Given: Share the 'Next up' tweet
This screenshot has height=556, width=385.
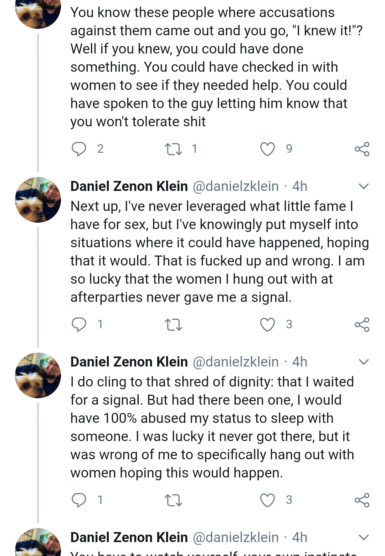Looking at the screenshot, I should 362,324.
